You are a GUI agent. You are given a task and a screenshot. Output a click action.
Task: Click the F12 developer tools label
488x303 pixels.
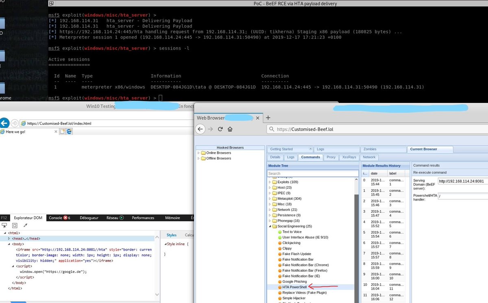pos(4,218)
